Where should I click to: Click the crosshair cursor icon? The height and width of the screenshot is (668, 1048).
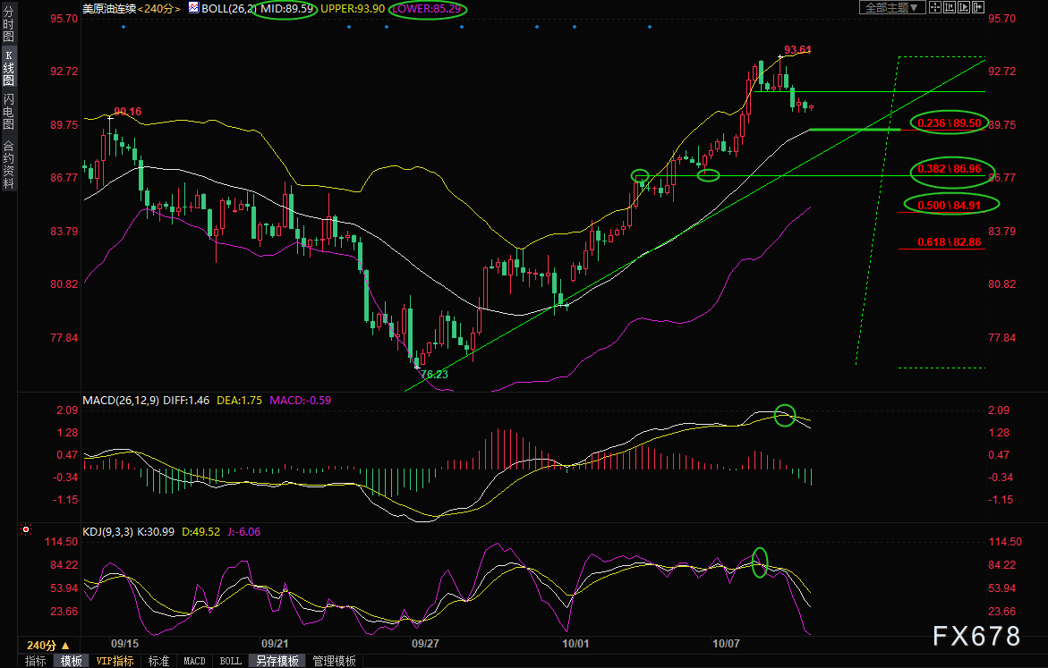[935, 7]
